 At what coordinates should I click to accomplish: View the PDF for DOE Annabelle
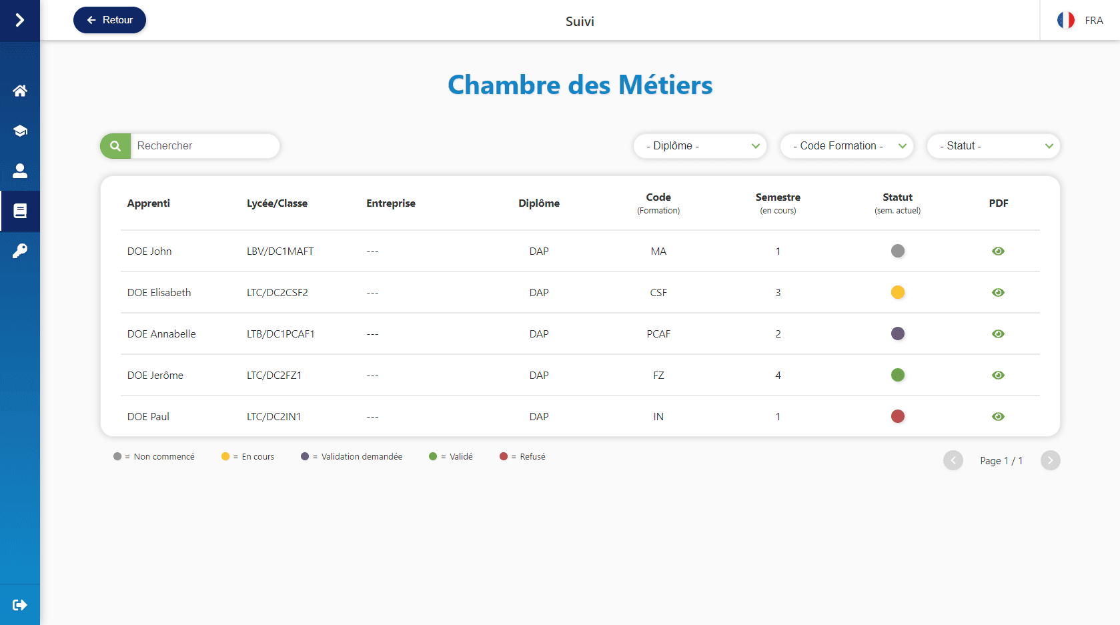(x=998, y=334)
